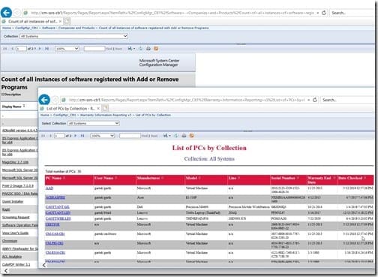Open zoom level dropdown in rear toolbar
Image resolution: width=378 pixels, height=277 pixels.
(x=67, y=49)
